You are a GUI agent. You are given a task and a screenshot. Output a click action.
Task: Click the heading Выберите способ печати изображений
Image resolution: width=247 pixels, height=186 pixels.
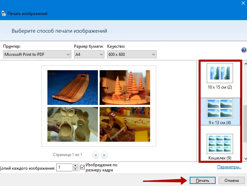coord(59,31)
